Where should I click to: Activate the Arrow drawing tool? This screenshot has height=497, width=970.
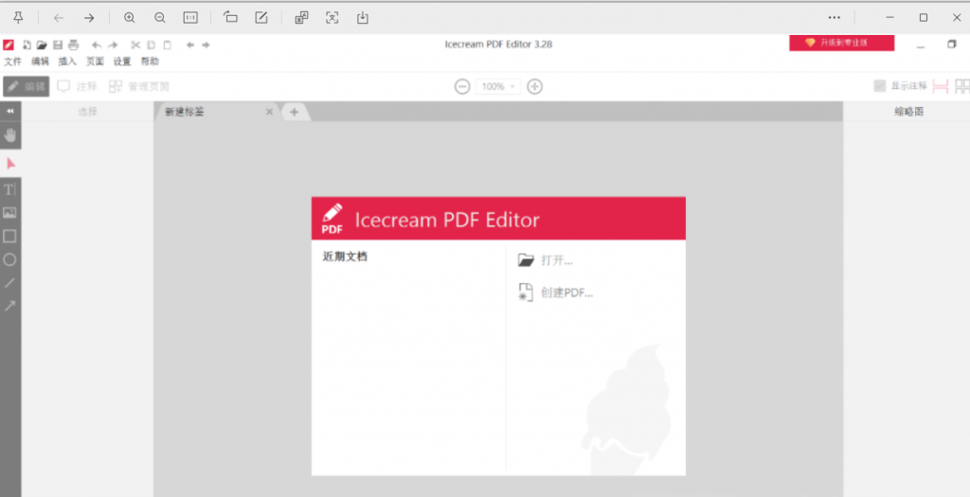(x=10, y=306)
